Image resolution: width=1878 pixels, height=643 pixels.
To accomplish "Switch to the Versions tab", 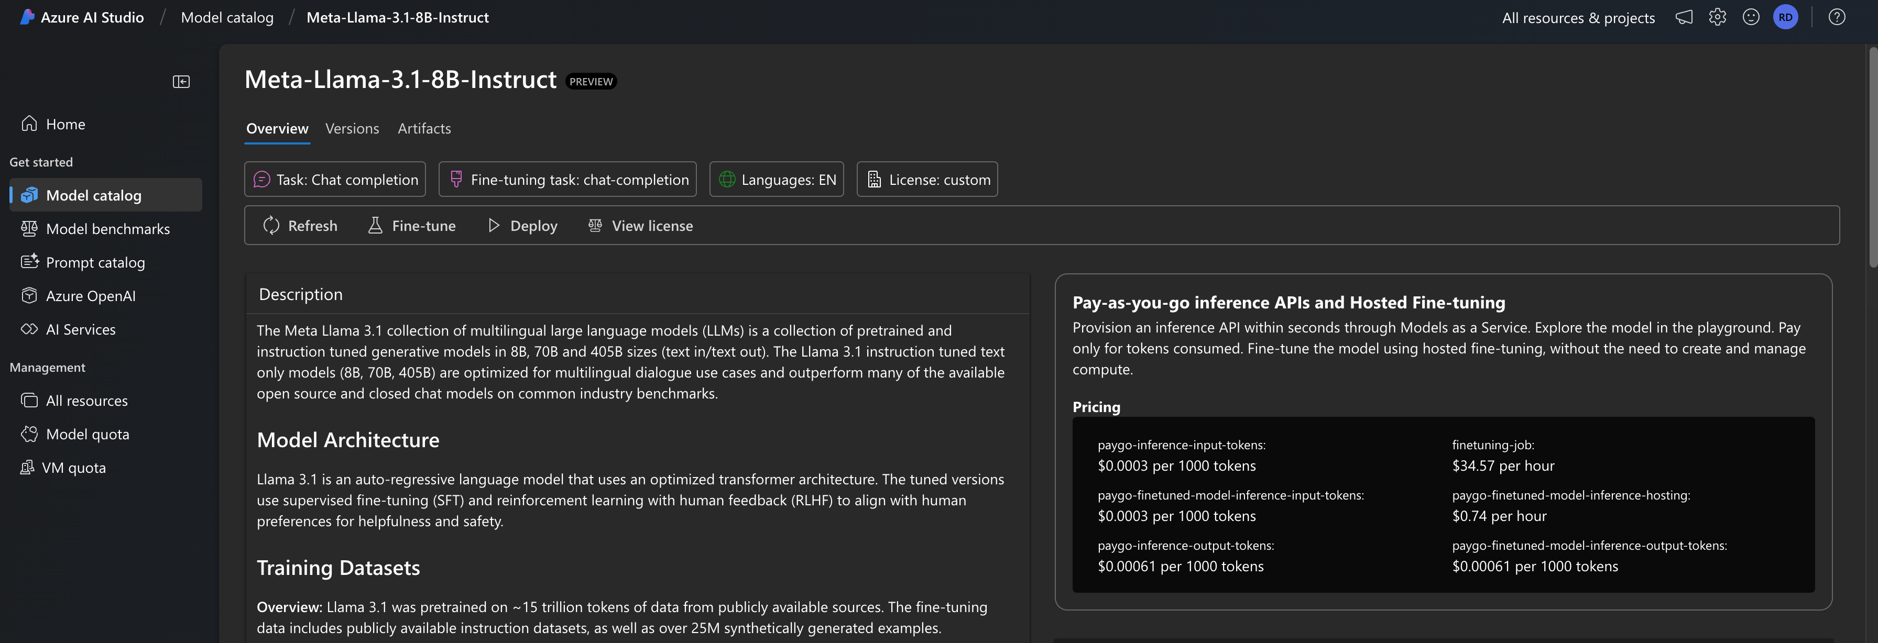I will pos(352,128).
